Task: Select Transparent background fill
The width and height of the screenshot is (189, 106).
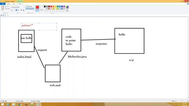Action: (x=30, y=9)
